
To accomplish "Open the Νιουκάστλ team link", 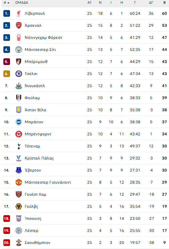I will click(35, 86).
